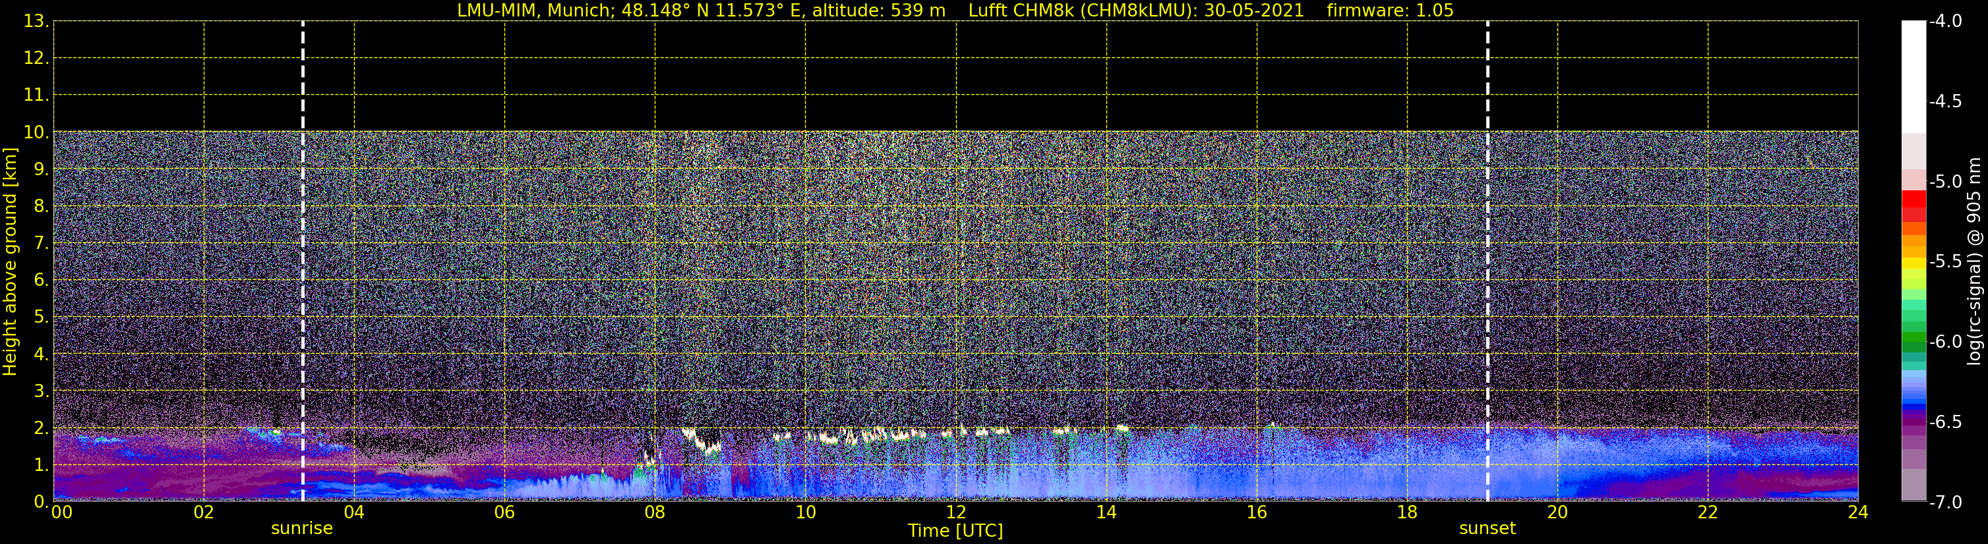Click the "6." height axis tick label
Image resolution: width=1988 pixels, height=544 pixels.
41,281
